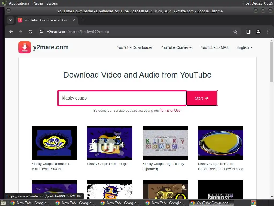
Task: Open the English language dropdown
Action: tap(244, 47)
